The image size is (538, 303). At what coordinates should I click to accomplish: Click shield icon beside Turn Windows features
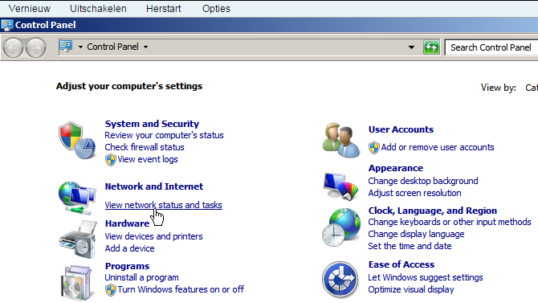111,290
